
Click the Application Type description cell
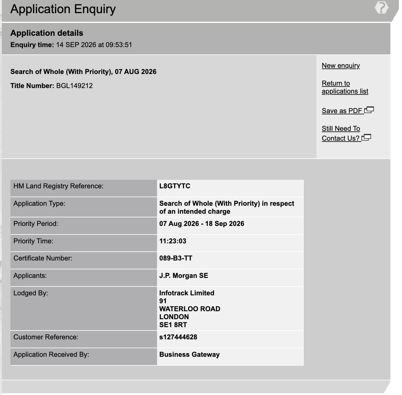point(230,207)
